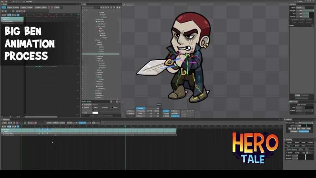Click the dopesheet Adjust button
This screenshot has height=178, width=316.
tap(62, 123)
